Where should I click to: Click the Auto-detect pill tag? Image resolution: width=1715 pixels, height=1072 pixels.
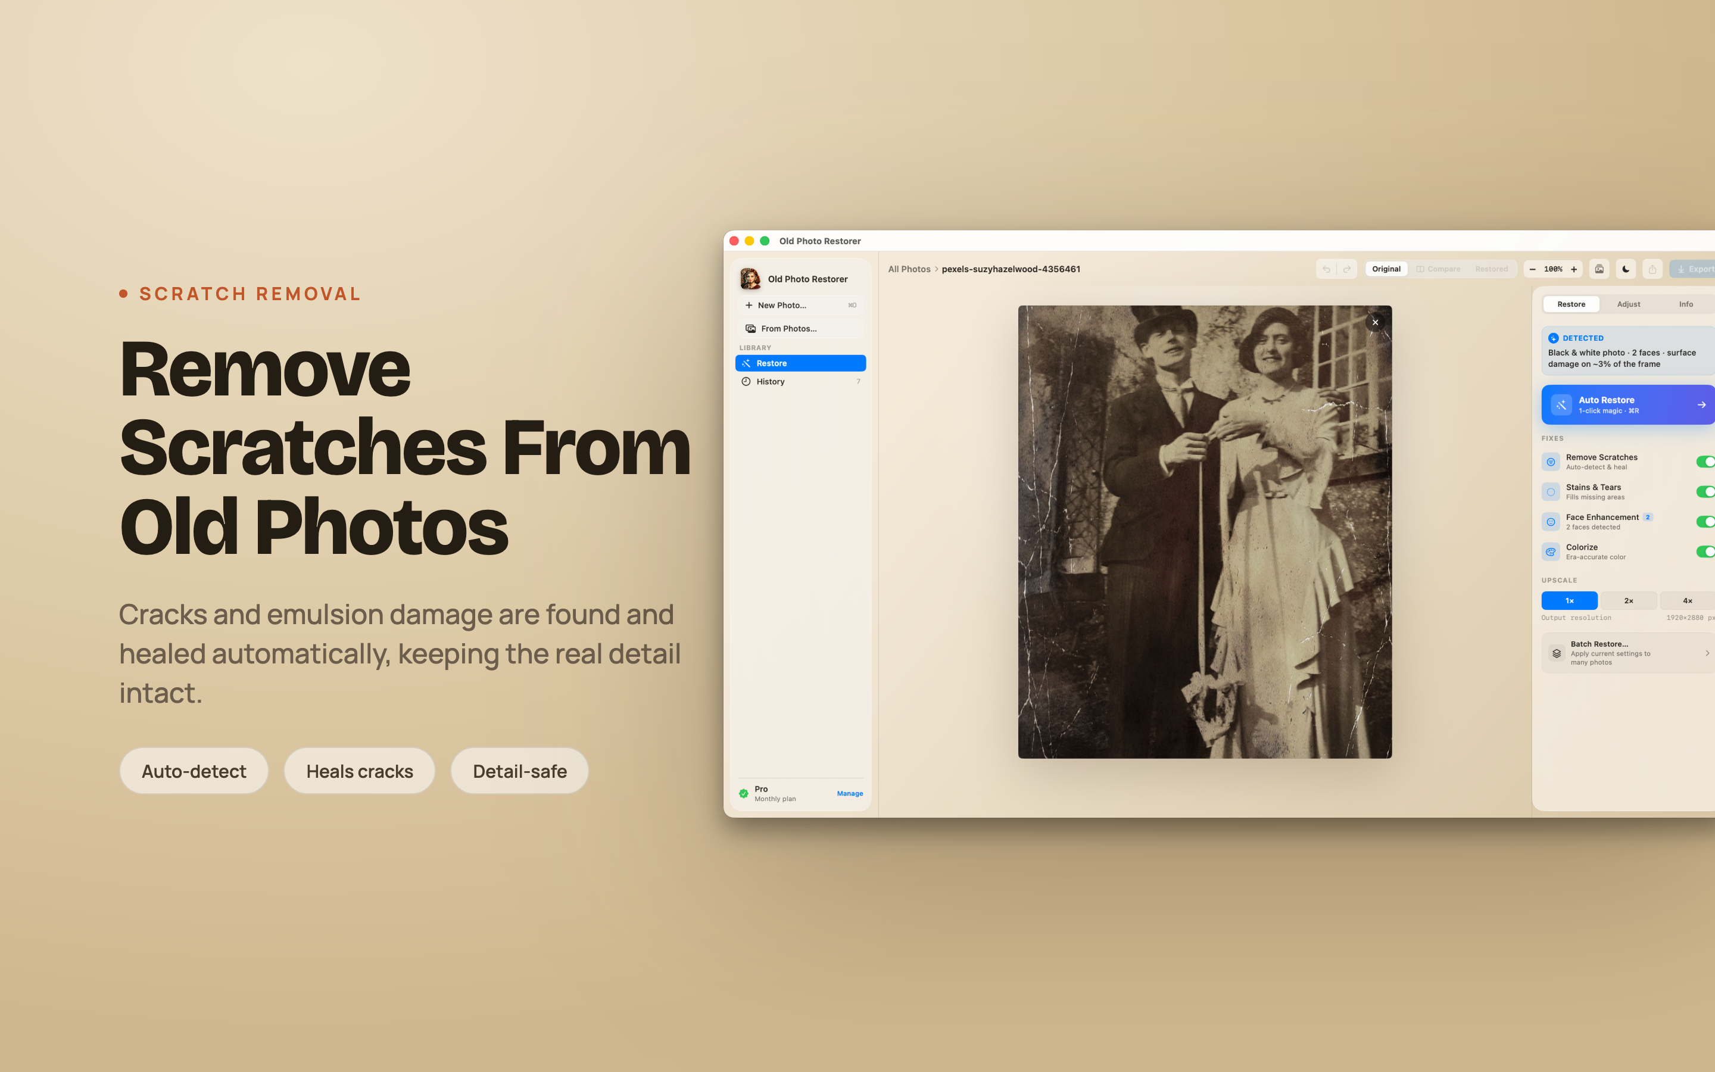(194, 771)
